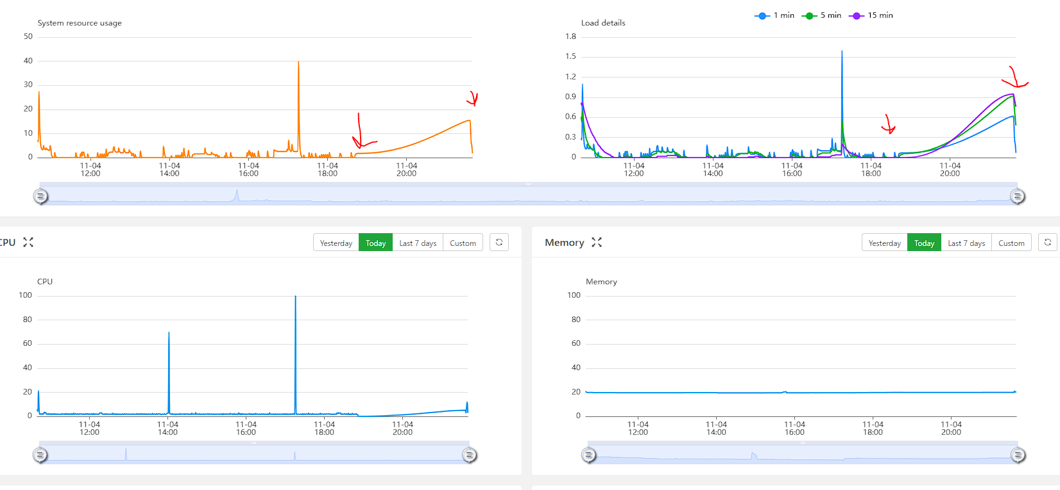Toggle the 1 min load series
The height and width of the screenshot is (490, 1060).
tap(774, 15)
